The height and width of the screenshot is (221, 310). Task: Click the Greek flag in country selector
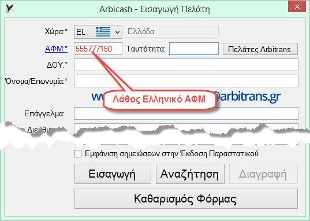click(x=103, y=32)
